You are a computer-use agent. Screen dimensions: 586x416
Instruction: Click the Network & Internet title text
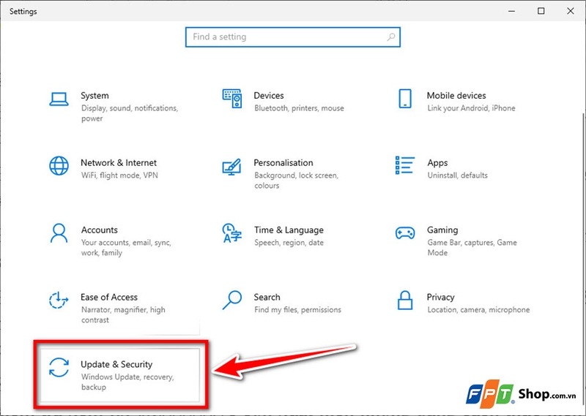point(119,163)
